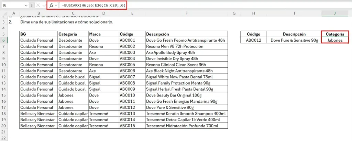Select "Rexona Clinical Clean Scent 96h" cell
The height and width of the screenshot is (141, 352).
tap(187, 65)
